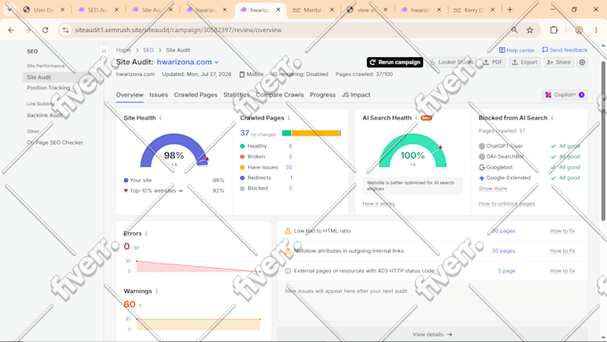Open How to fix for Nofollow attributes issue
607x342 pixels.
tap(562, 251)
